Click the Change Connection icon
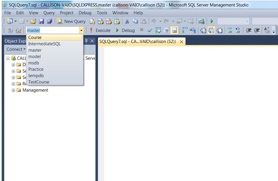 pyautogui.click(x=18, y=31)
